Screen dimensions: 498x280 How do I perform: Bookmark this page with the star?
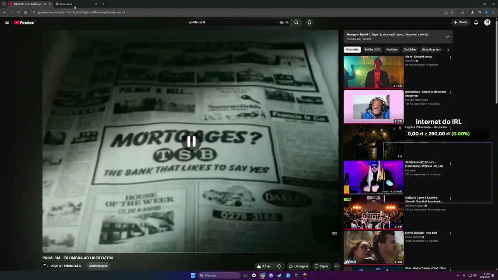pos(452,12)
